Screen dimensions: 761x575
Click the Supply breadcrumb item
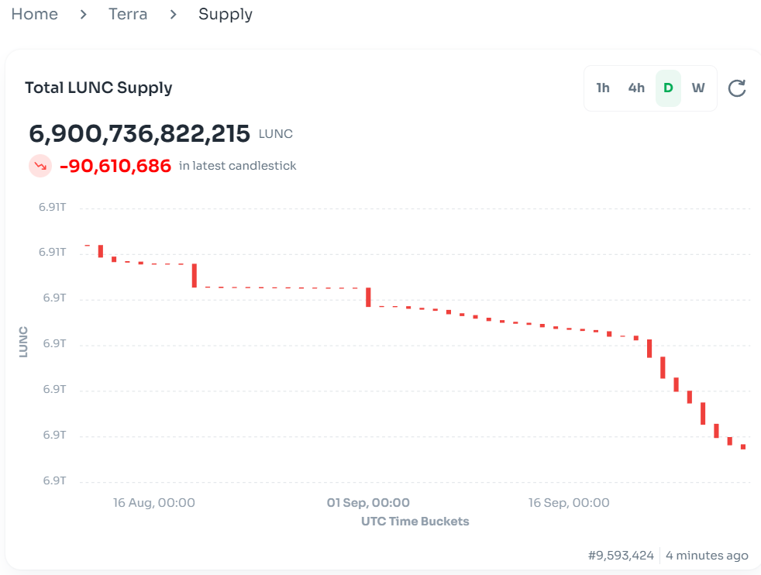(226, 15)
